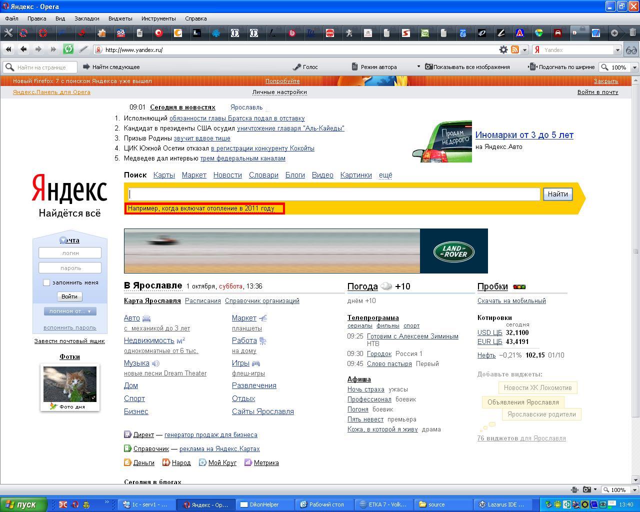Click the gamepad icon next to Игры
The height and width of the screenshot is (512, 640).
255,363
